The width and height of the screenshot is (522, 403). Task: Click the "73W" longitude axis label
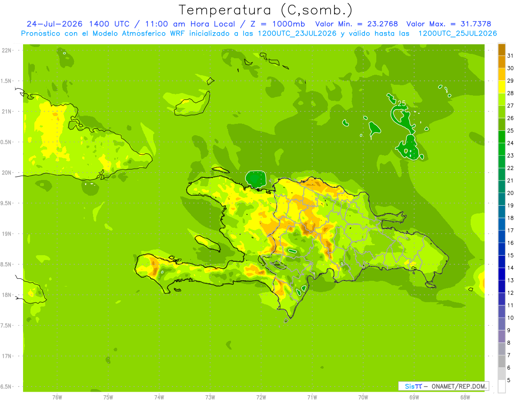(x=210, y=397)
